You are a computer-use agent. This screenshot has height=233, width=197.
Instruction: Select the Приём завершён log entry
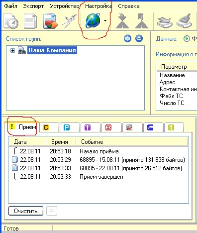[101, 177]
